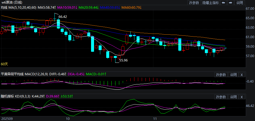The image size is (255, 121).
Task: Select the 均线 MA(5,10,20,40,60) indicator label
Action: coord(18,7)
